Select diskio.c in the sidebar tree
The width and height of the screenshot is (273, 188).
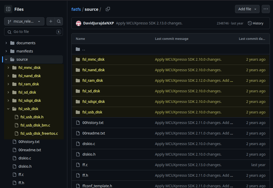tap(25, 158)
